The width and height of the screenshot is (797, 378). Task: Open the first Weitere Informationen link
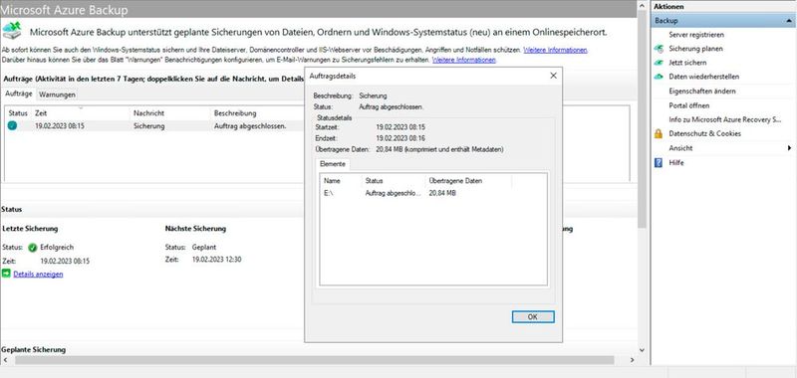click(x=556, y=50)
